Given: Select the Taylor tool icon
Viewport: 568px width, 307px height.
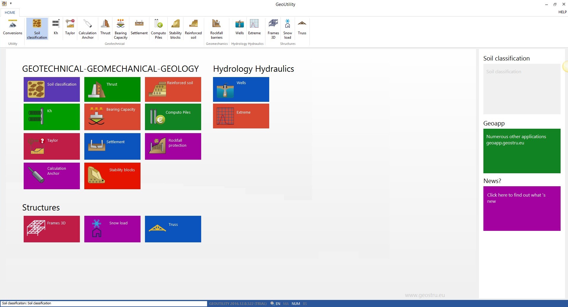Looking at the screenshot, I should pyautogui.click(x=70, y=28).
